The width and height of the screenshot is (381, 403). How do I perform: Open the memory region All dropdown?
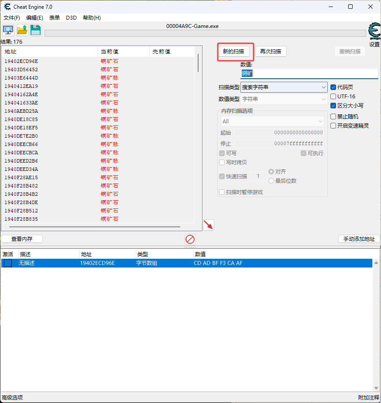click(272, 122)
